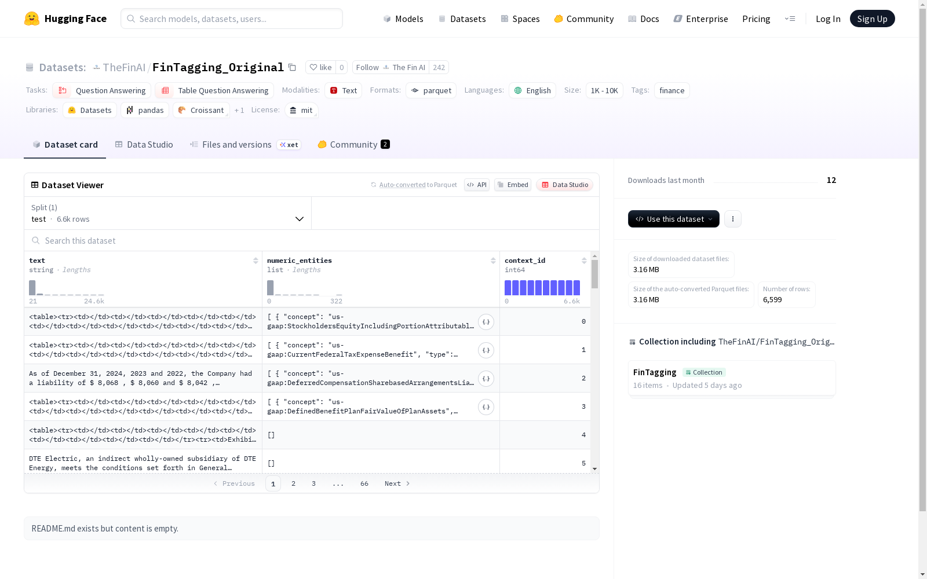
Task: Select the Question Answering task tag
Action: pos(102,90)
